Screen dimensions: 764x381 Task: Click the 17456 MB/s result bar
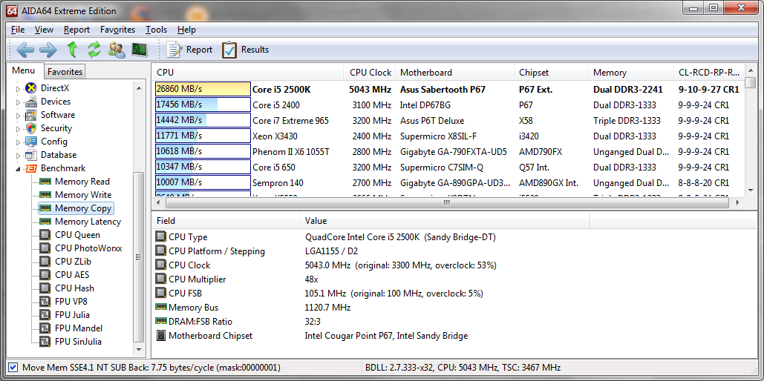(203, 105)
